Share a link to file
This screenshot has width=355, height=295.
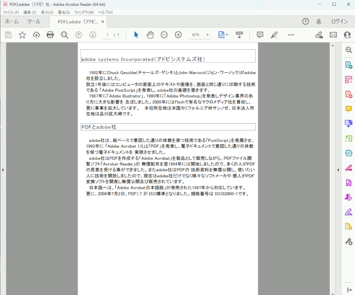[x=319, y=35]
